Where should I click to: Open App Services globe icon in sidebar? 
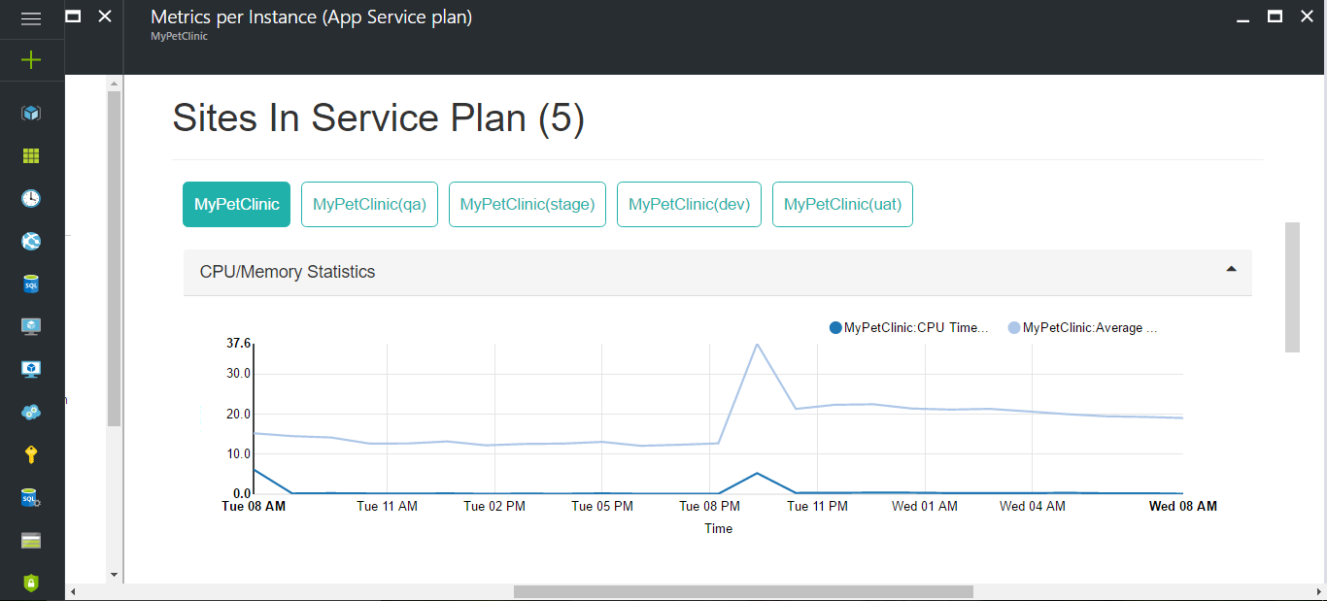point(31,241)
